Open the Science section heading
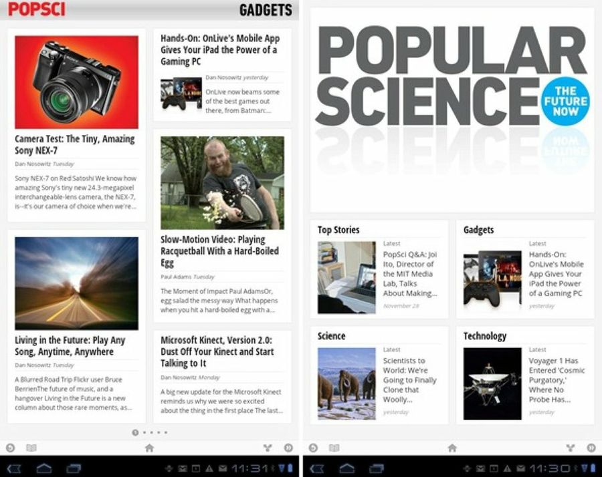Viewport: 602px width, 477px height. [331, 336]
